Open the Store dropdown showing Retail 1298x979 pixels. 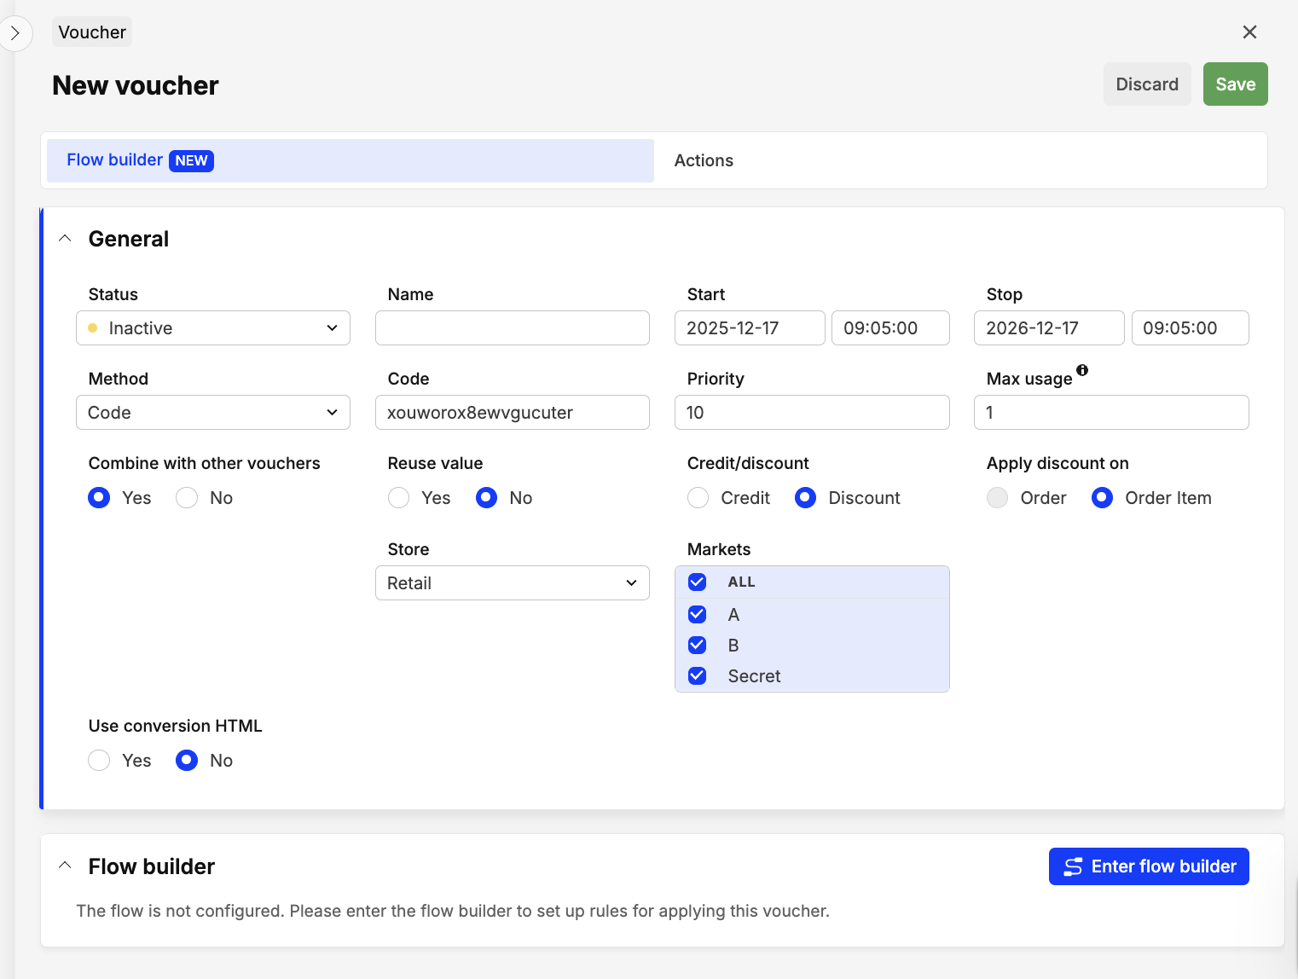tap(512, 583)
